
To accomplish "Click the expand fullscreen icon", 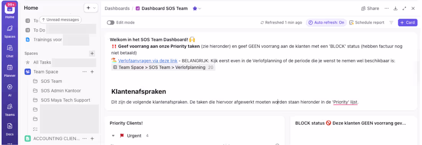I will [404, 8].
